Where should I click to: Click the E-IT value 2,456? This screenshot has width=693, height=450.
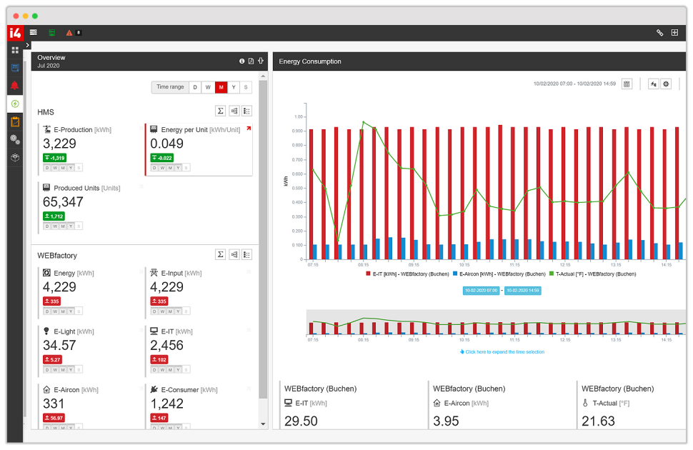pos(166,345)
